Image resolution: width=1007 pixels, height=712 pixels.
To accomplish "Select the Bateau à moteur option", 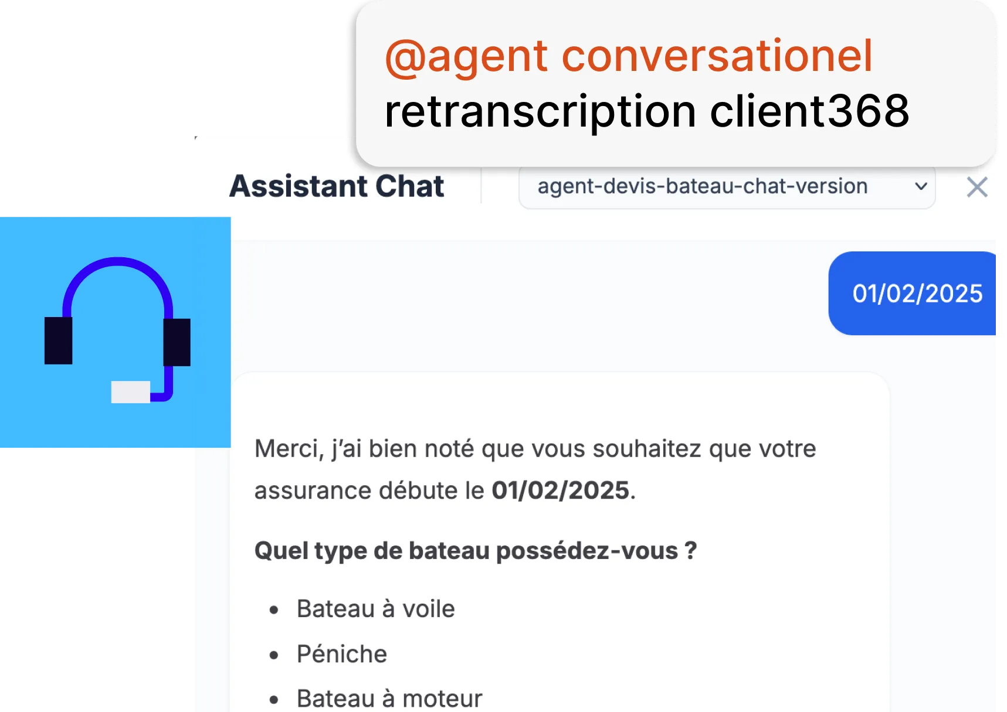I will coord(389,697).
